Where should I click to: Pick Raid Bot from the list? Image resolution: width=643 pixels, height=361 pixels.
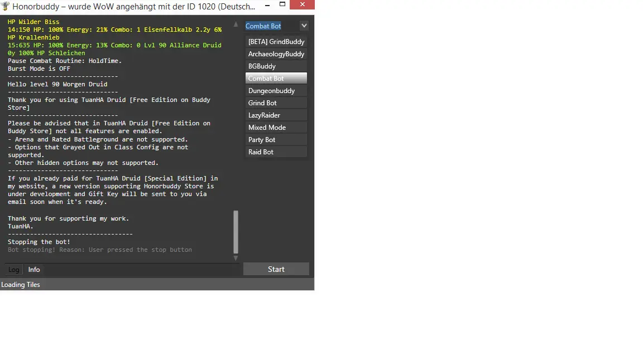pos(276,152)
